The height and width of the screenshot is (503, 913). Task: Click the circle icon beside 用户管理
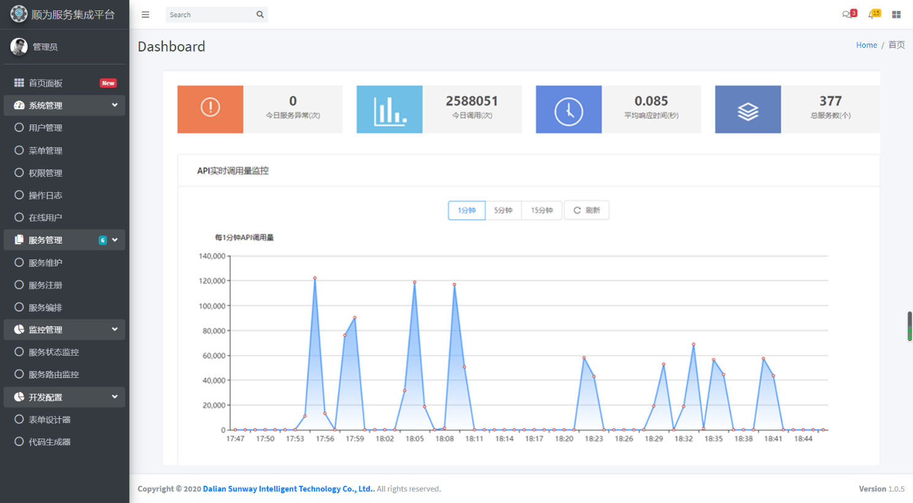click(19, 128)
